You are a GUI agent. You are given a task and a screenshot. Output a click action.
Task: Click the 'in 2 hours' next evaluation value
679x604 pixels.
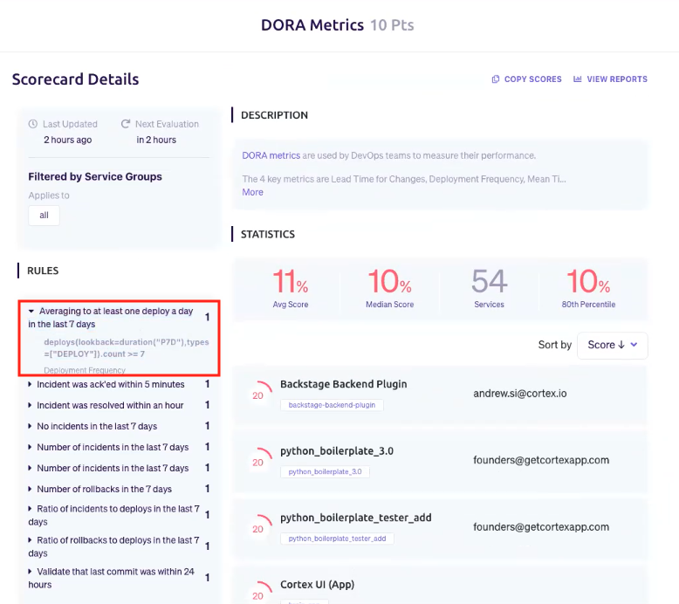[x=156, y=140]
